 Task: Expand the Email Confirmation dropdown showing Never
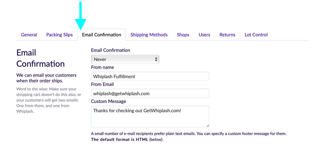point(125,59)
